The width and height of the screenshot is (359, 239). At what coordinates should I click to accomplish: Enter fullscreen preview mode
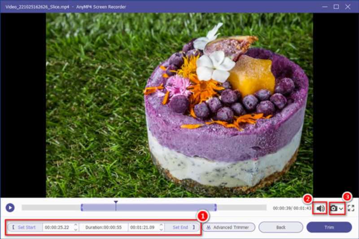[x=351, y=208]
